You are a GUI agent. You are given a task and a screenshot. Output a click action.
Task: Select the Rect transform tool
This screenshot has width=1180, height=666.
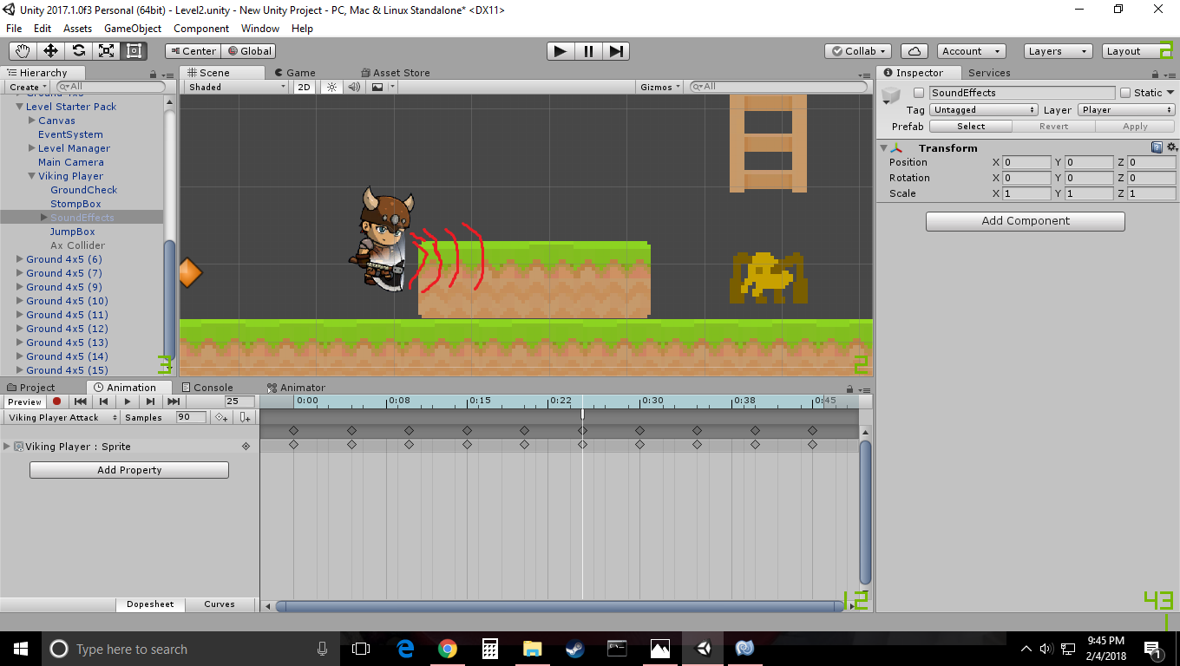pos(134,51)
